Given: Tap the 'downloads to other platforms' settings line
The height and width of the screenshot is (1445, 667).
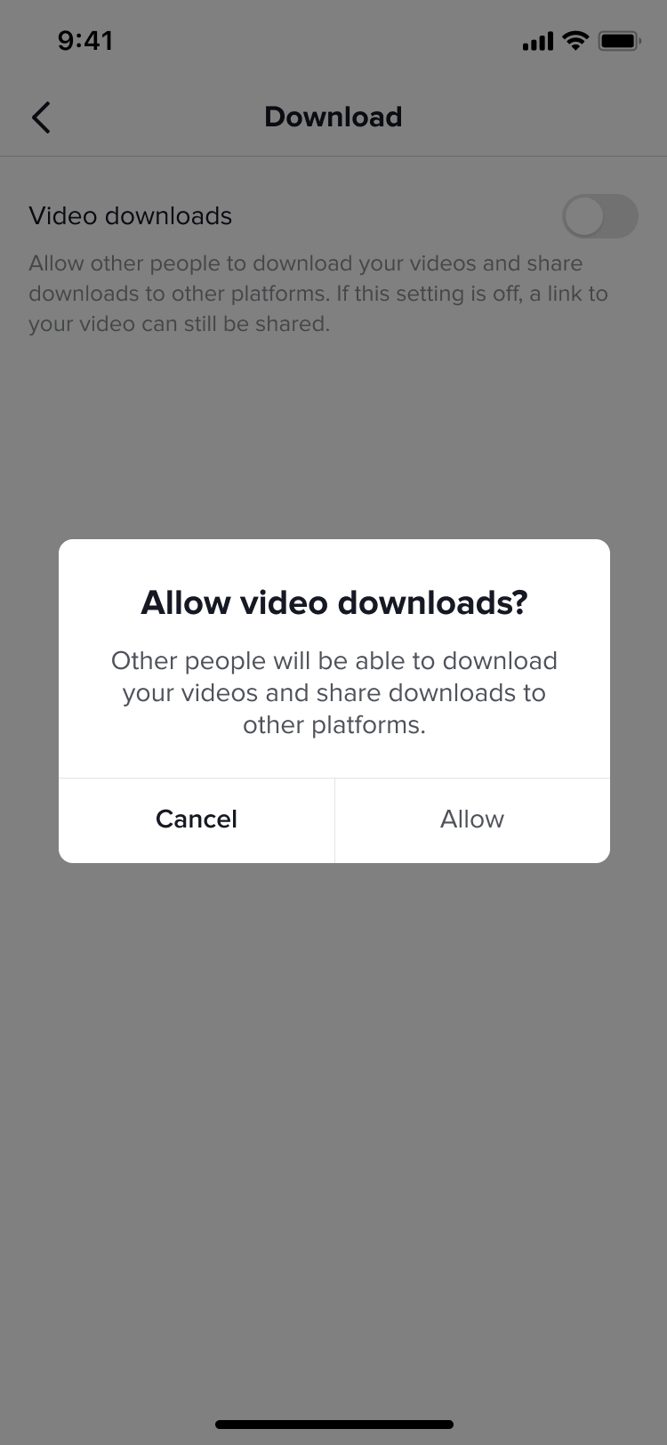Looking at the screenshot, I should (318, 294).
